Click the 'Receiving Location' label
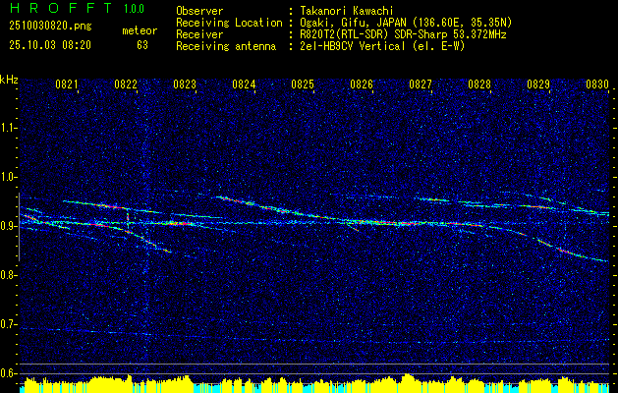This screenshot has height=393, width=618. click(x=229, y=23)
